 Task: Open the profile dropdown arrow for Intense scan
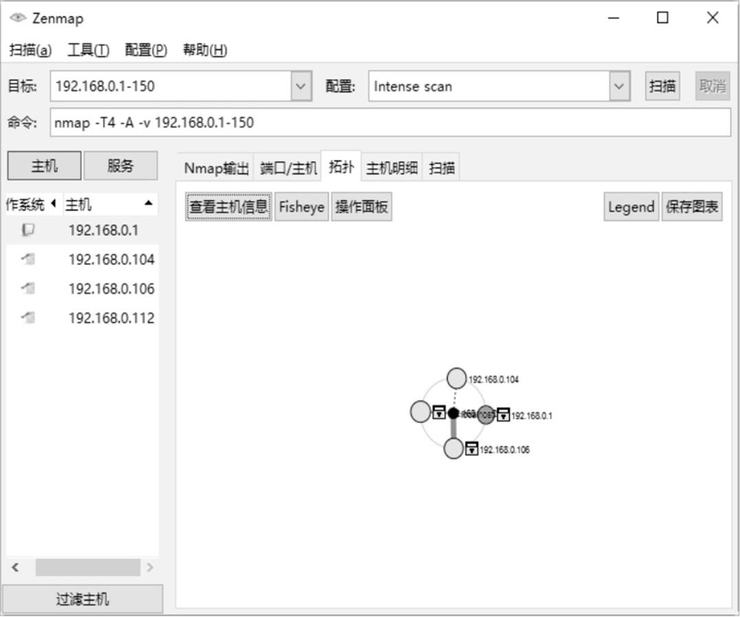point(619,86)
